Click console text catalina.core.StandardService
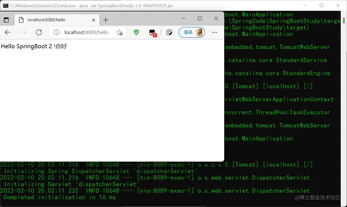 tap(277, 60)
